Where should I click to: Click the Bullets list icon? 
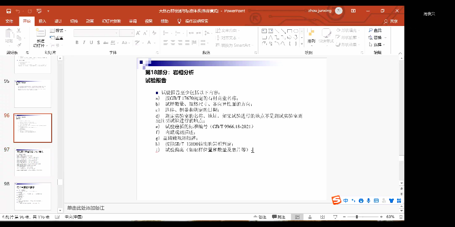coord(166,33)
